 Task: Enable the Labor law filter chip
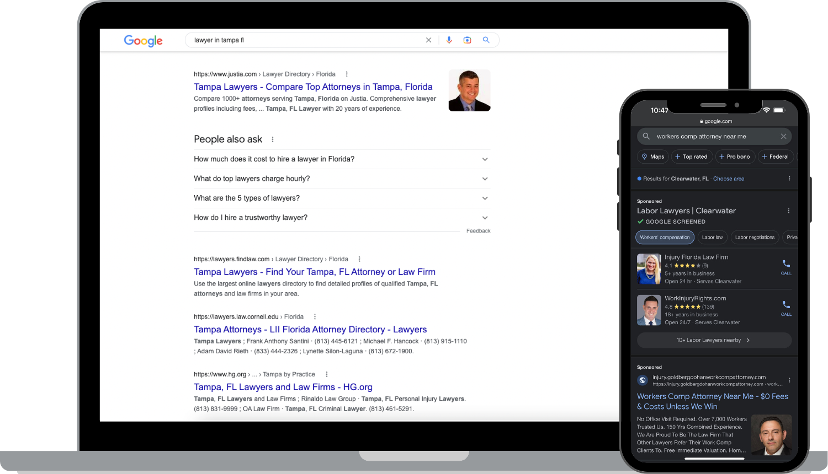tap(712, 237)
